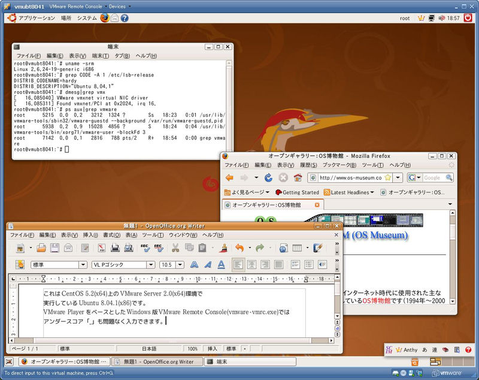Click the Google search field in Firefox
The width and height of the screenshot is (479, 380).
(433, 177)
